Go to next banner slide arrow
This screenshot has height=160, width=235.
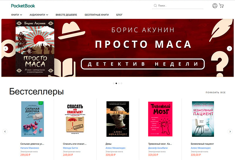[x=229, y=48]
